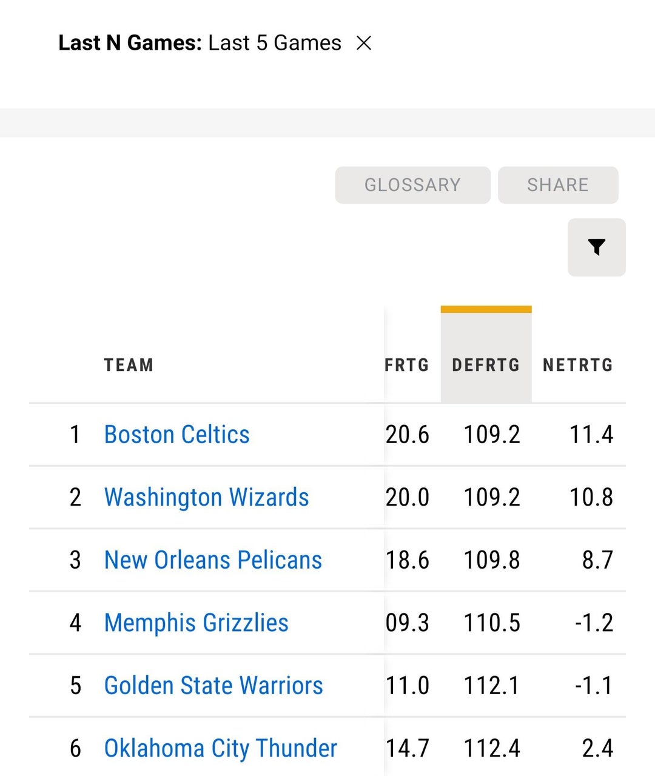Remove the Last 5 Games filter

tap(364, 43)
